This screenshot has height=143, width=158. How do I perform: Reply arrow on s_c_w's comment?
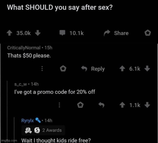tap(102, 105)
